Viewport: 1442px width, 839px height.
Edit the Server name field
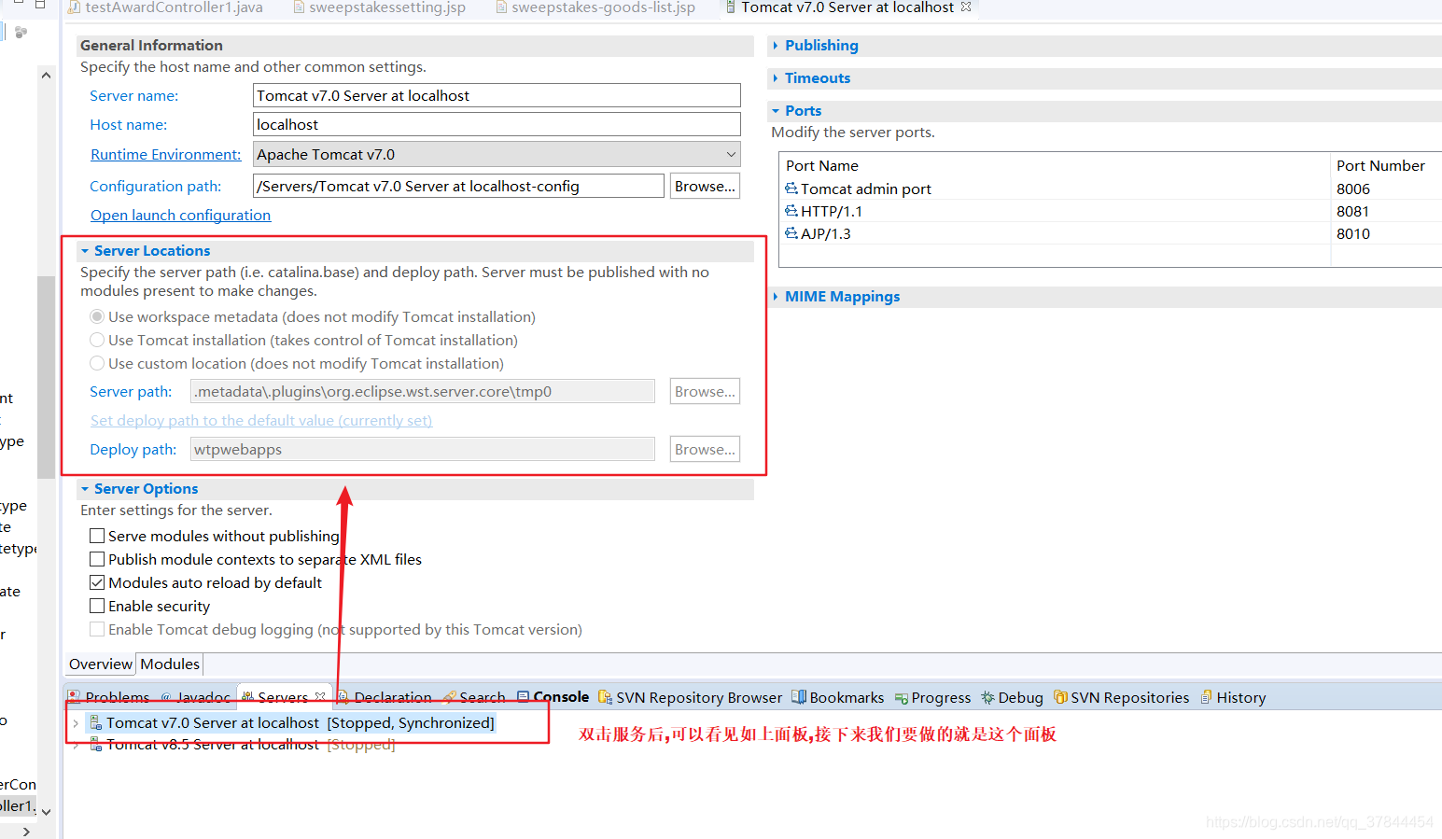tap(497, 95)
